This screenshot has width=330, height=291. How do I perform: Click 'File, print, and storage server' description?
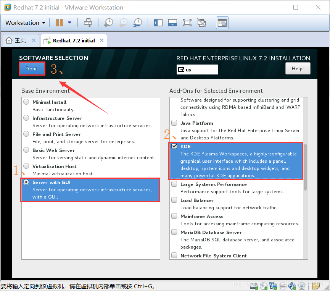[84, 142]
